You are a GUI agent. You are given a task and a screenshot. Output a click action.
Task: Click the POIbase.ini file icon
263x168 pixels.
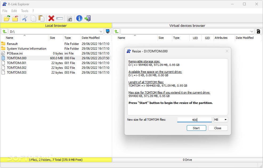[x=3, y=53]
